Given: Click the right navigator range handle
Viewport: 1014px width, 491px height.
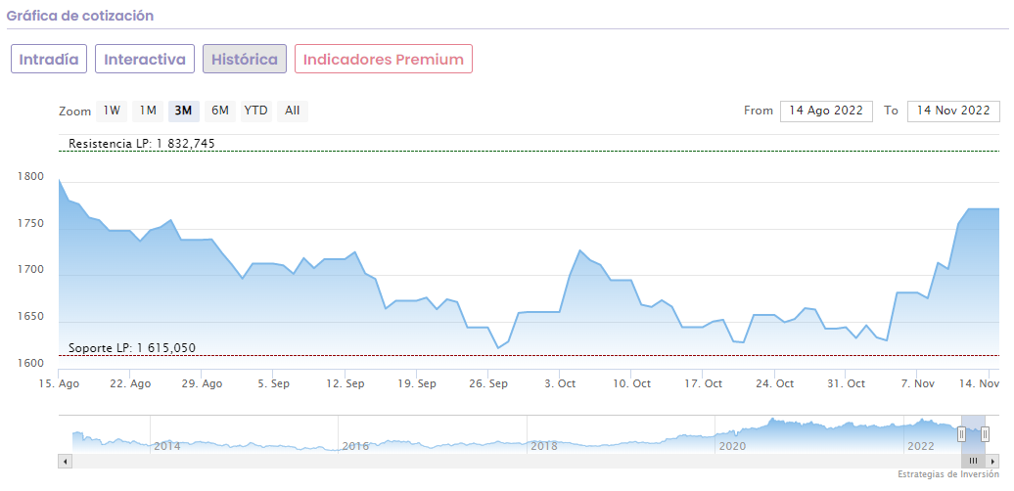Looking at the screenshot, I should pyautogui.click(x=986, y=433).
